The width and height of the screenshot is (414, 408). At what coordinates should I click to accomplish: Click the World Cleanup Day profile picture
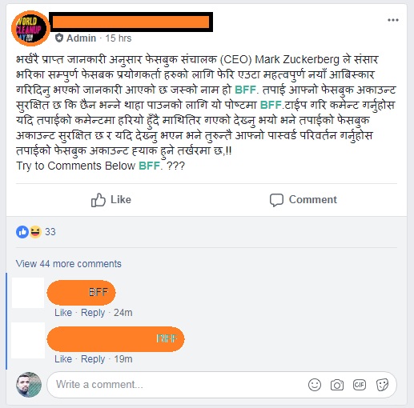coord(30,29)
